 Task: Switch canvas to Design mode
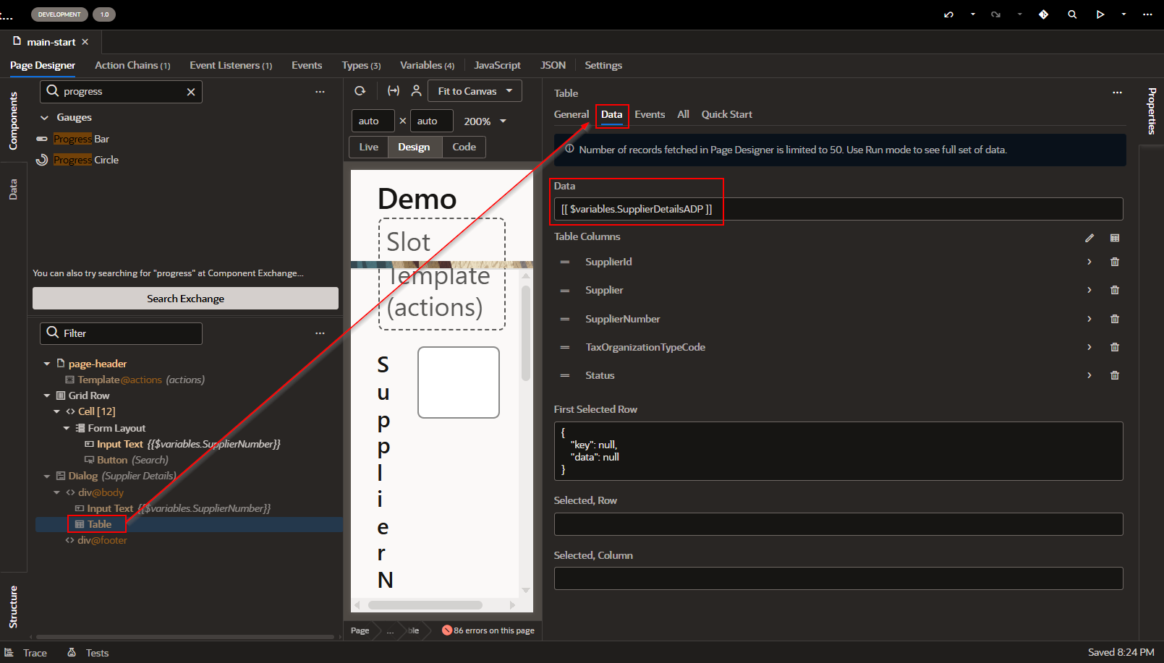click(414, 147)
